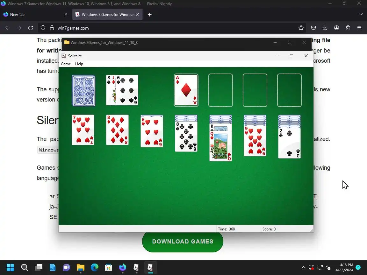Open the Firefox account icon
Viewport: 367px width, 275px height.
tap(336, 28)
